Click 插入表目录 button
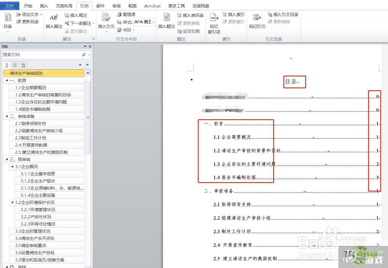 click(190, 15)
